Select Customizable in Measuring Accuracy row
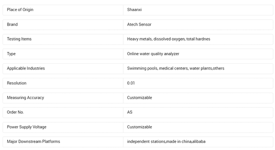This screenshot has width=275, height=150. 139,98
